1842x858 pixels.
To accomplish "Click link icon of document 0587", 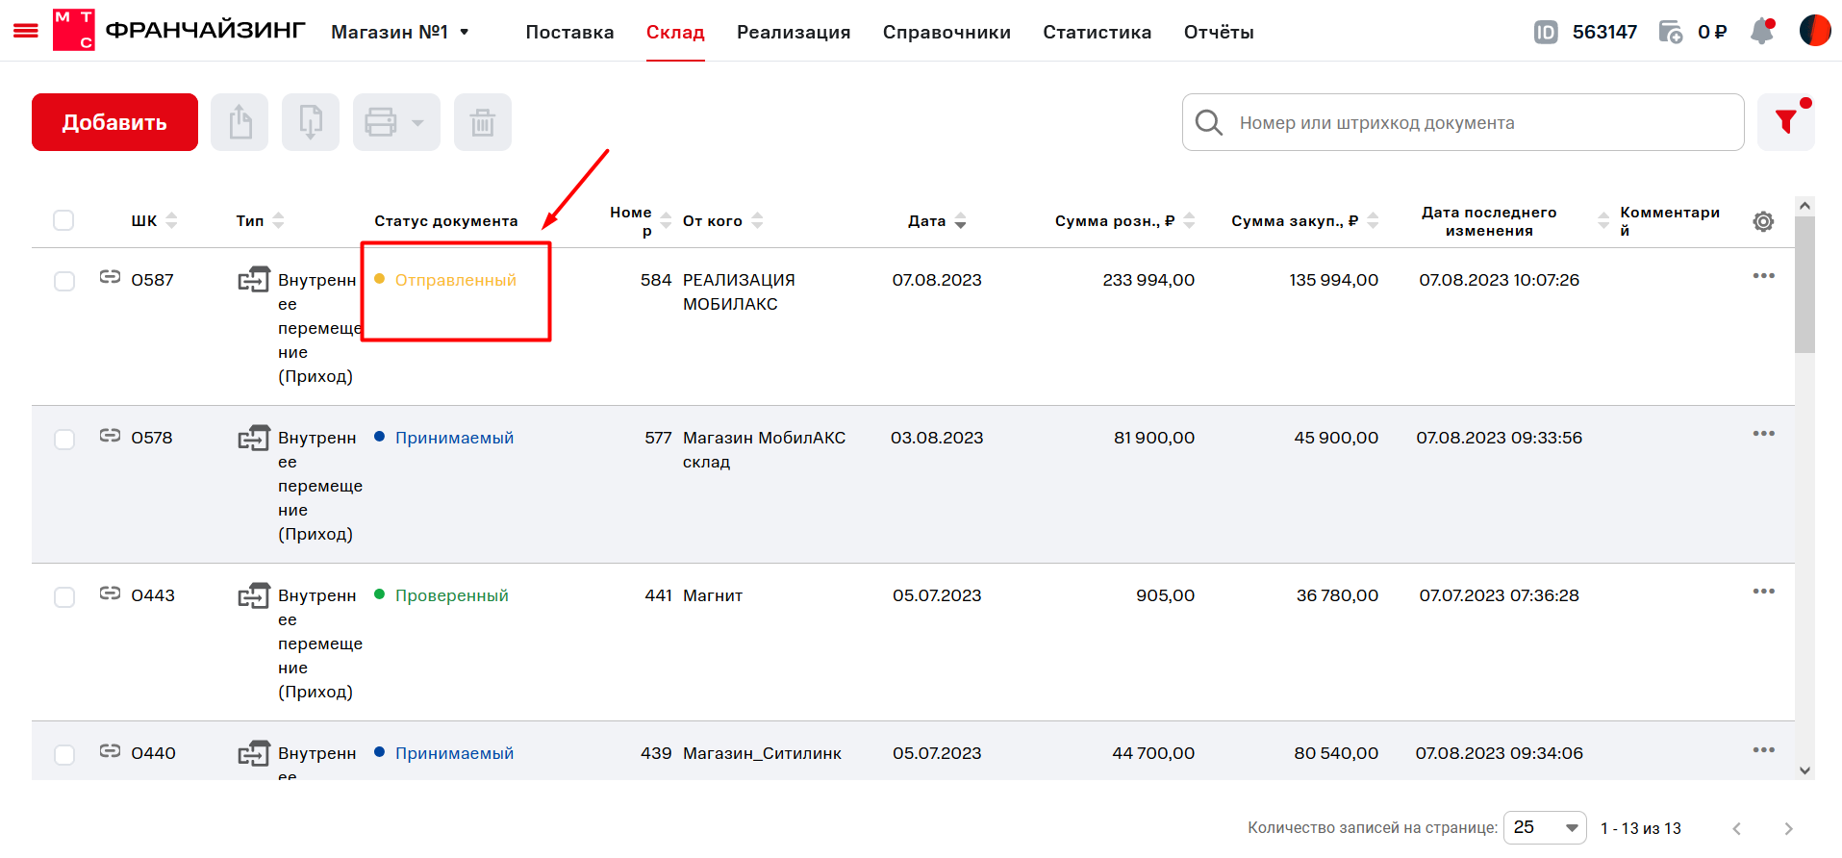I will [110, 277].
